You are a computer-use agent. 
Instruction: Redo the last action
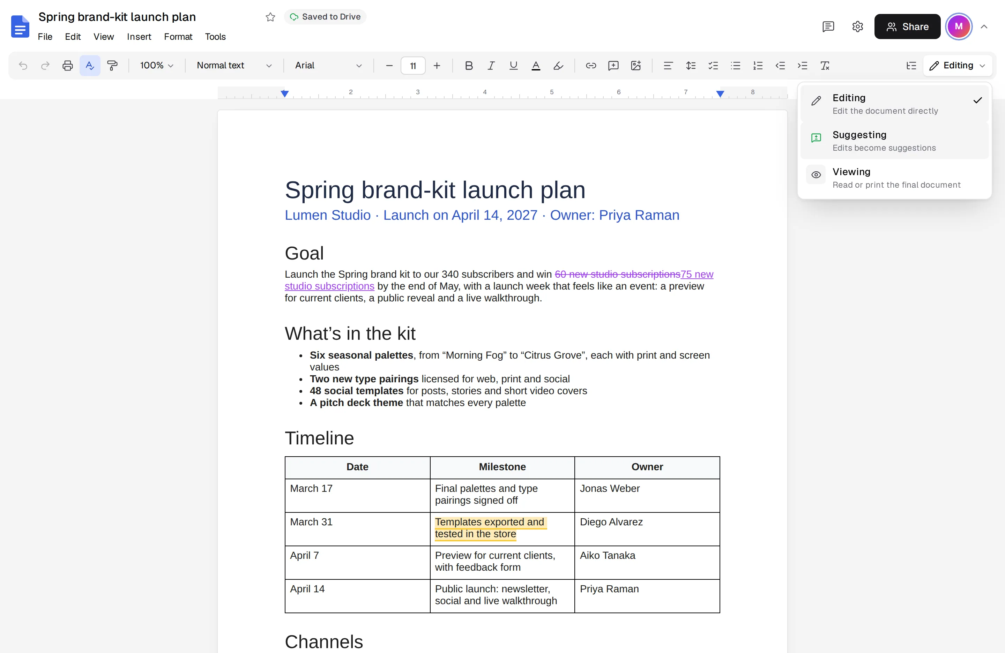tap(45, 66)
